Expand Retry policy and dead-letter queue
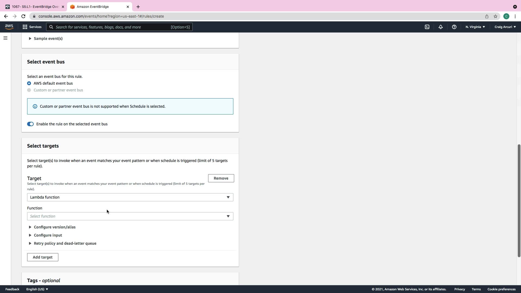 click(65, 243)
